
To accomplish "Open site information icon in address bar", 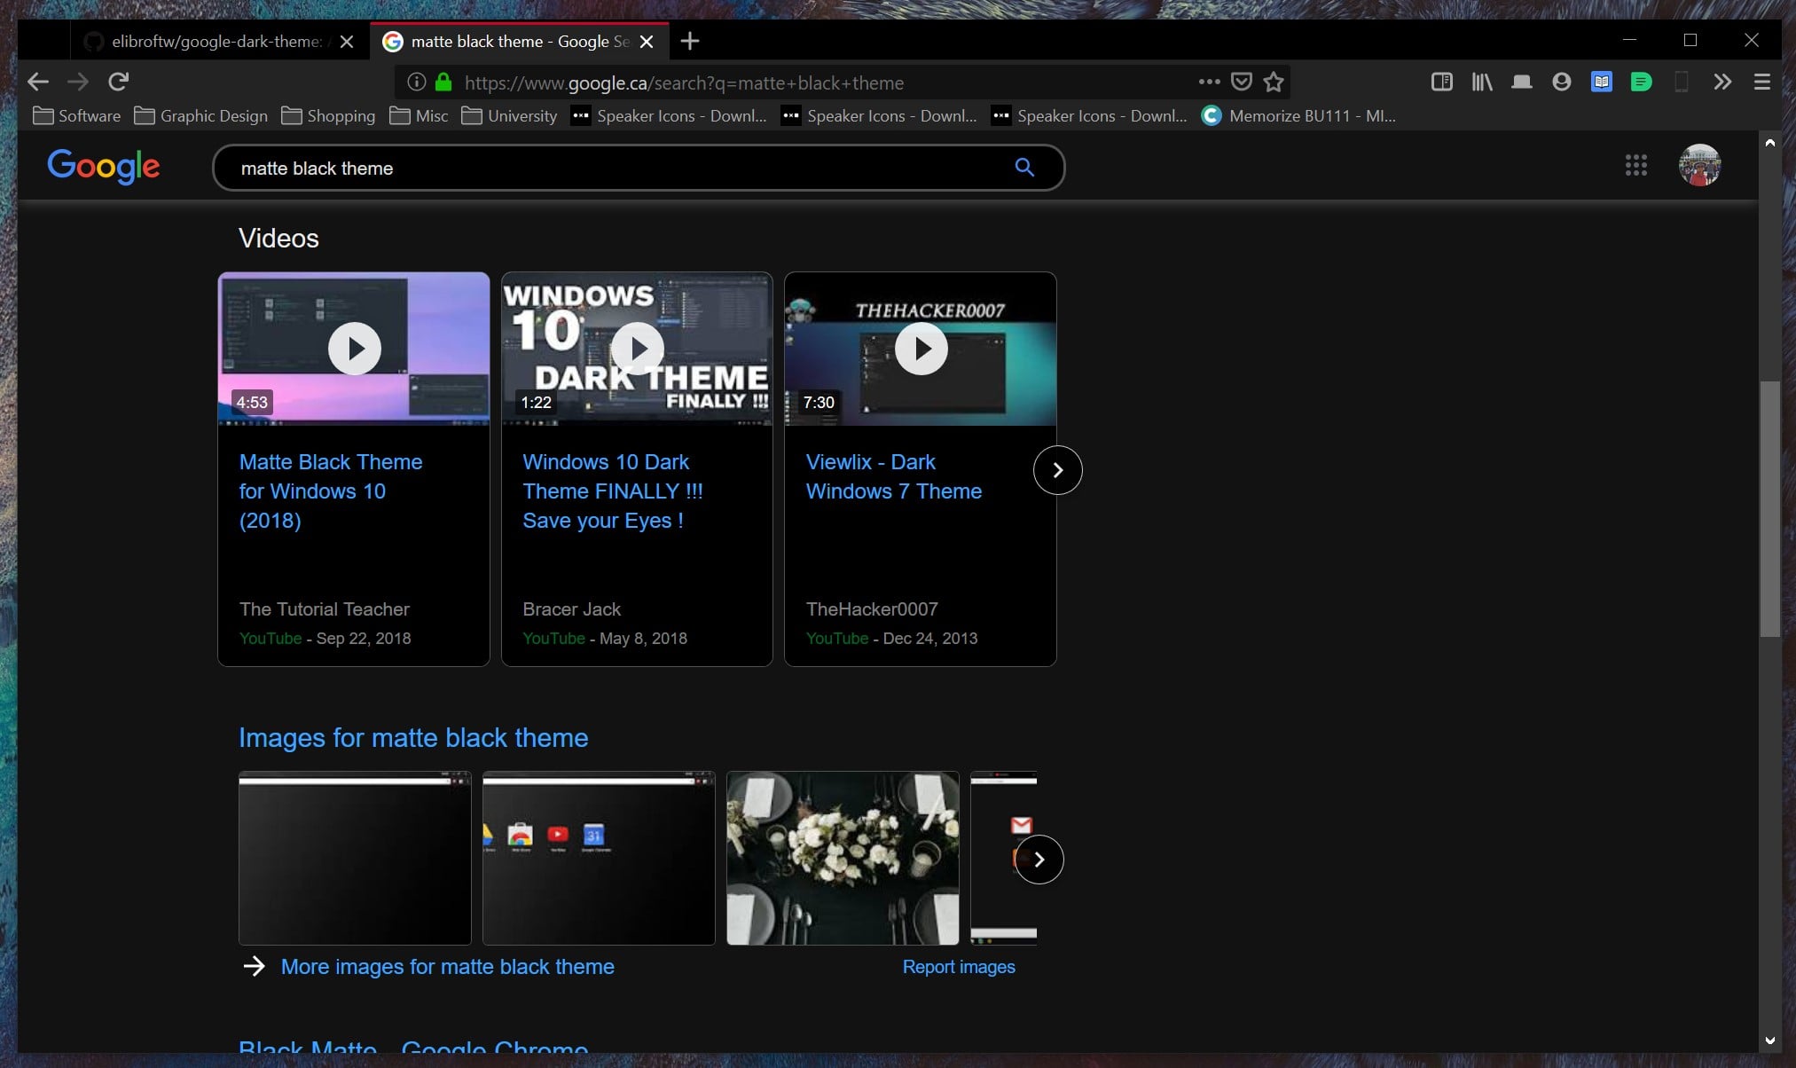I will (x=416, y=82).
